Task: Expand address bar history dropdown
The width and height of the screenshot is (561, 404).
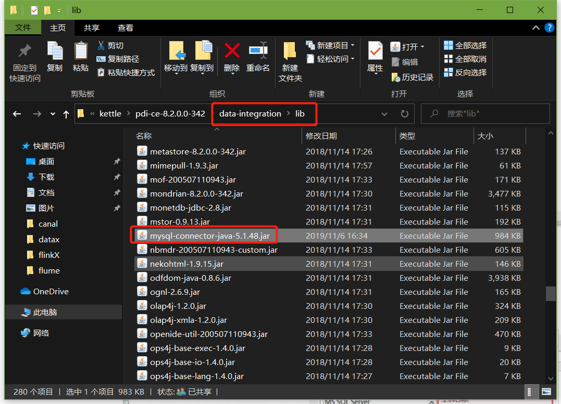Action: pyautogui.click(x=384, y=114)
